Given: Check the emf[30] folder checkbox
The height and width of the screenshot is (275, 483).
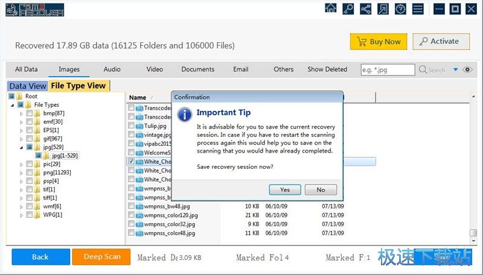Looking at the screenshot, I should [x=29, y=122].
